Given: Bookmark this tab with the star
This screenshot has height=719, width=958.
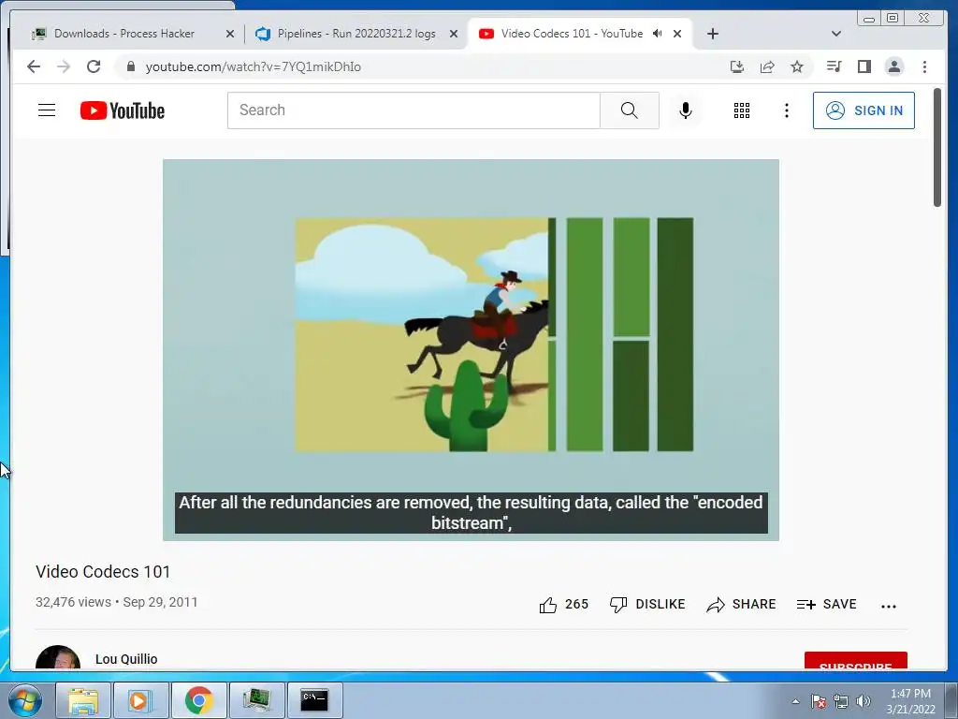Looking at the screenshot, I should coord(797,66).
